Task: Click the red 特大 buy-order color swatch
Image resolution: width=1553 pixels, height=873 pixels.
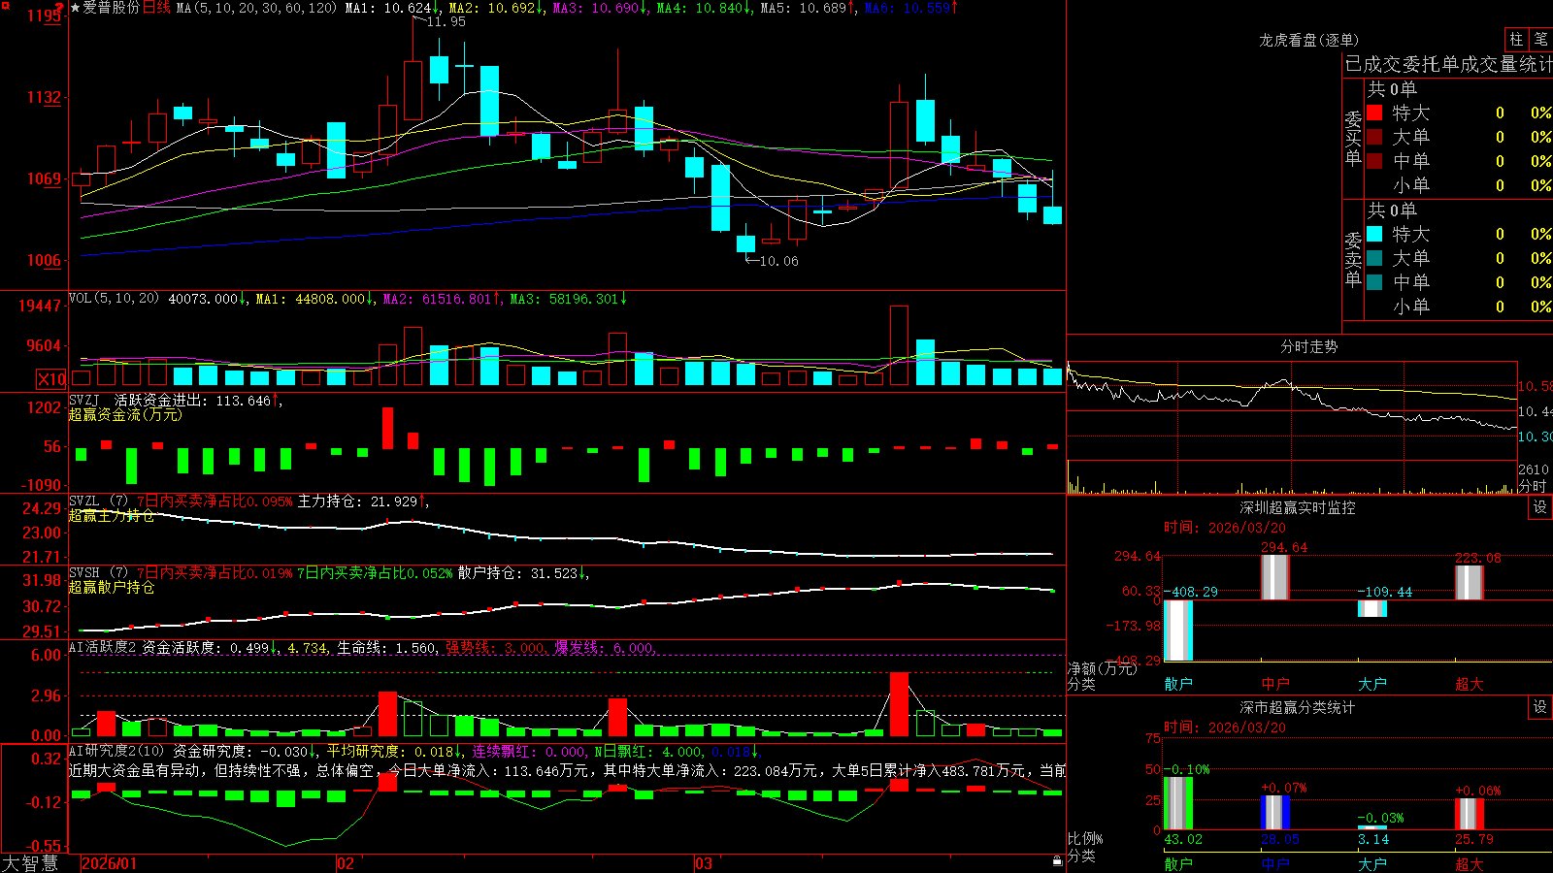Action: [1374, 113]
